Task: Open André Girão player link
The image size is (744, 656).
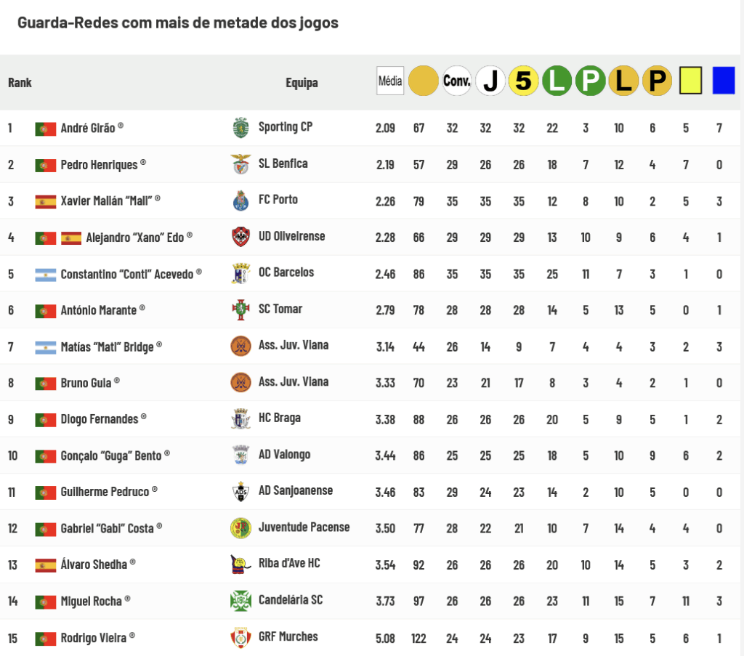Action: (88, 128)
